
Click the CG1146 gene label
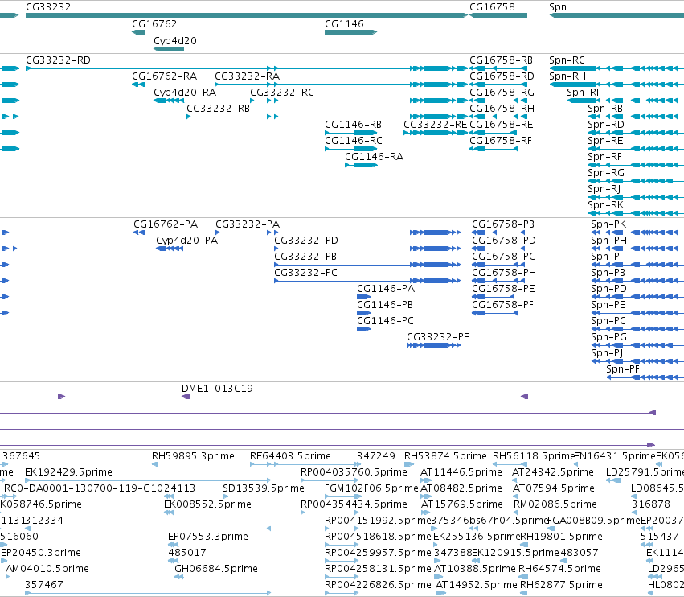pos(344,24)
